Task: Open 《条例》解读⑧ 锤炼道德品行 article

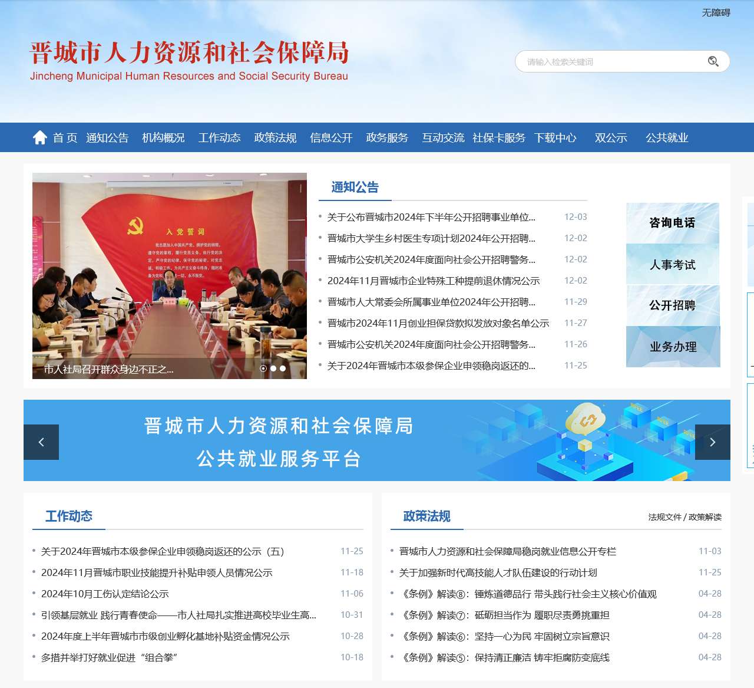Action: 528,594
